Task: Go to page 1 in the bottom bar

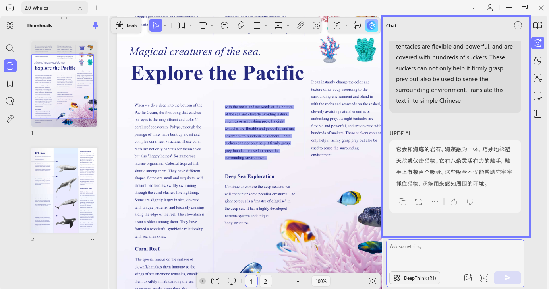Action: click(251, 281)
